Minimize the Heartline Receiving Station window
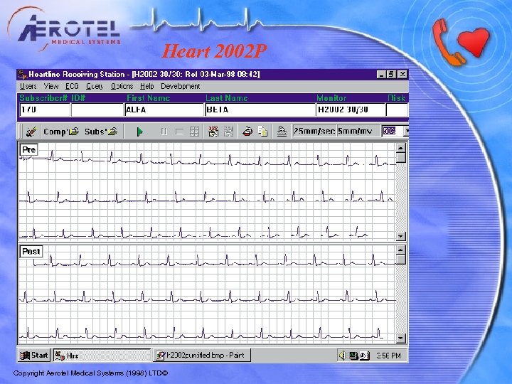This screenshot has height=384, width=512. pyautogui.click(x=381, y=75)
